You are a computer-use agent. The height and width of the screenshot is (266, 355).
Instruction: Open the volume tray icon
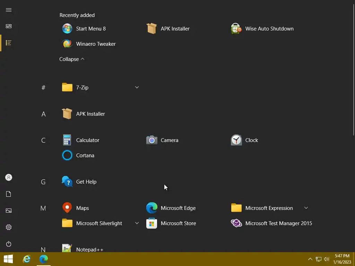[x=327, y=259]
